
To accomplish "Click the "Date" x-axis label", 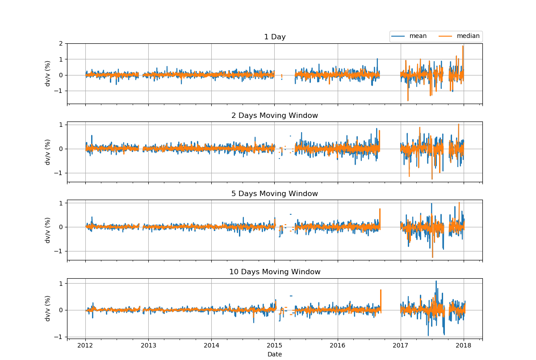I will 275,354.
